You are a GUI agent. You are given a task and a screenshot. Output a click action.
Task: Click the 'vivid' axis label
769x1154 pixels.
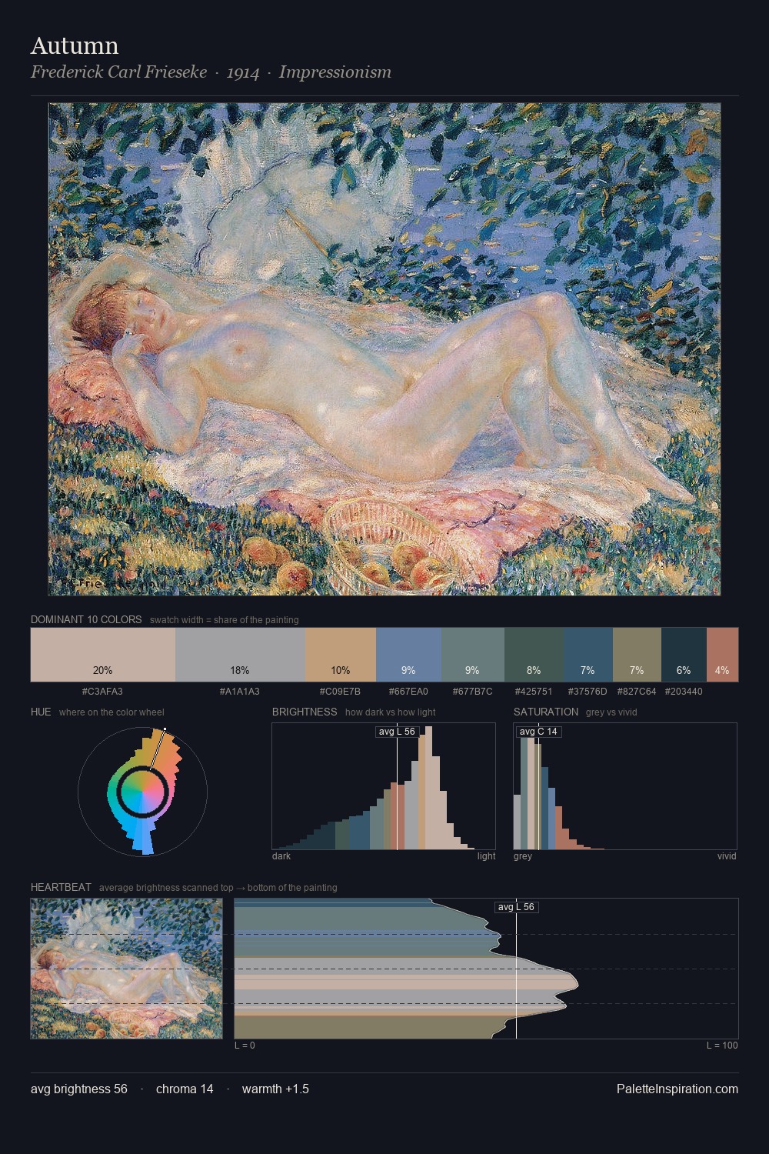727,856
